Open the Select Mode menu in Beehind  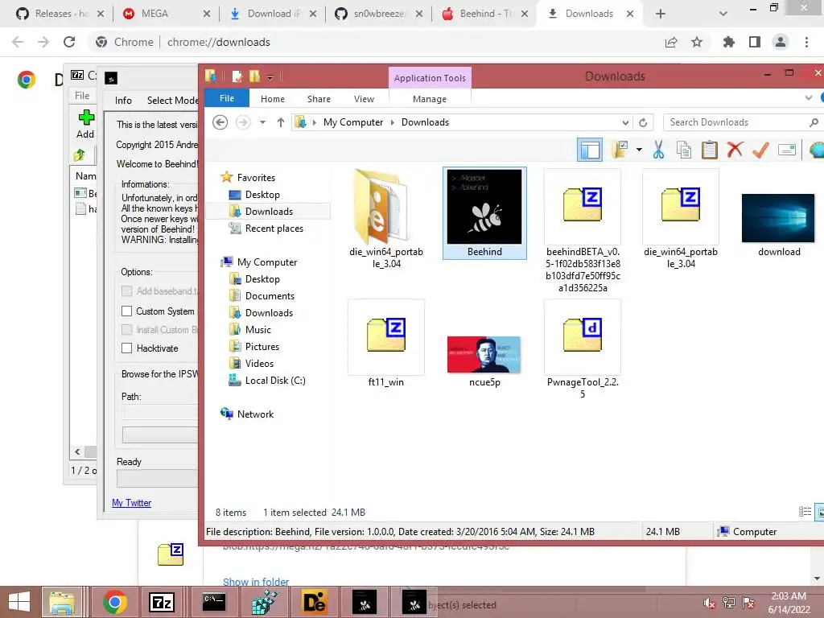coord(172,101)
